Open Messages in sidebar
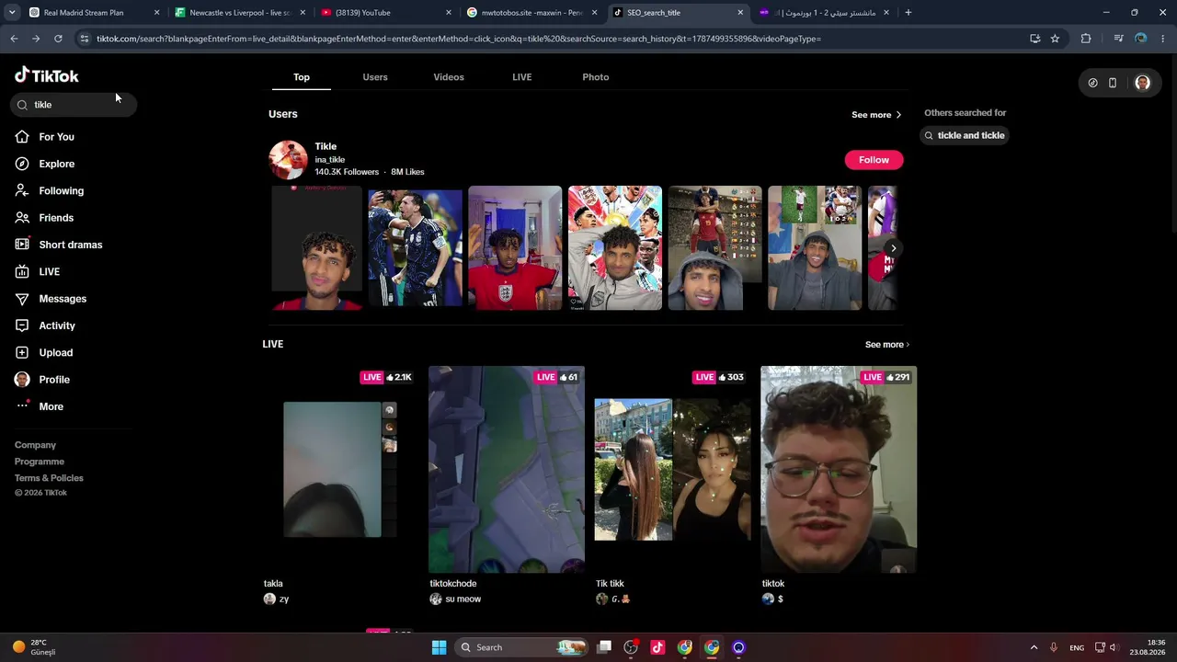 62,299
